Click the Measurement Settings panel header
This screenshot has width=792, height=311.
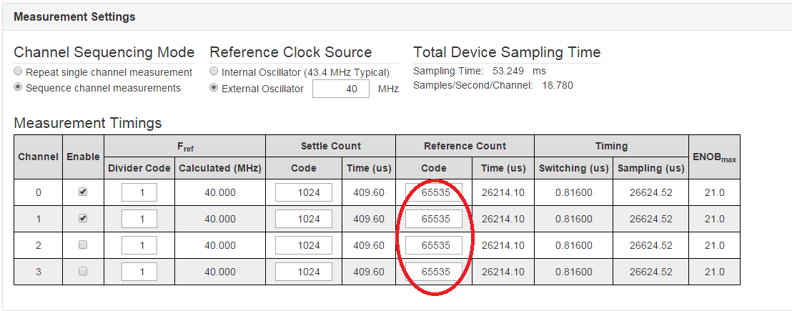tap(396, 17)
